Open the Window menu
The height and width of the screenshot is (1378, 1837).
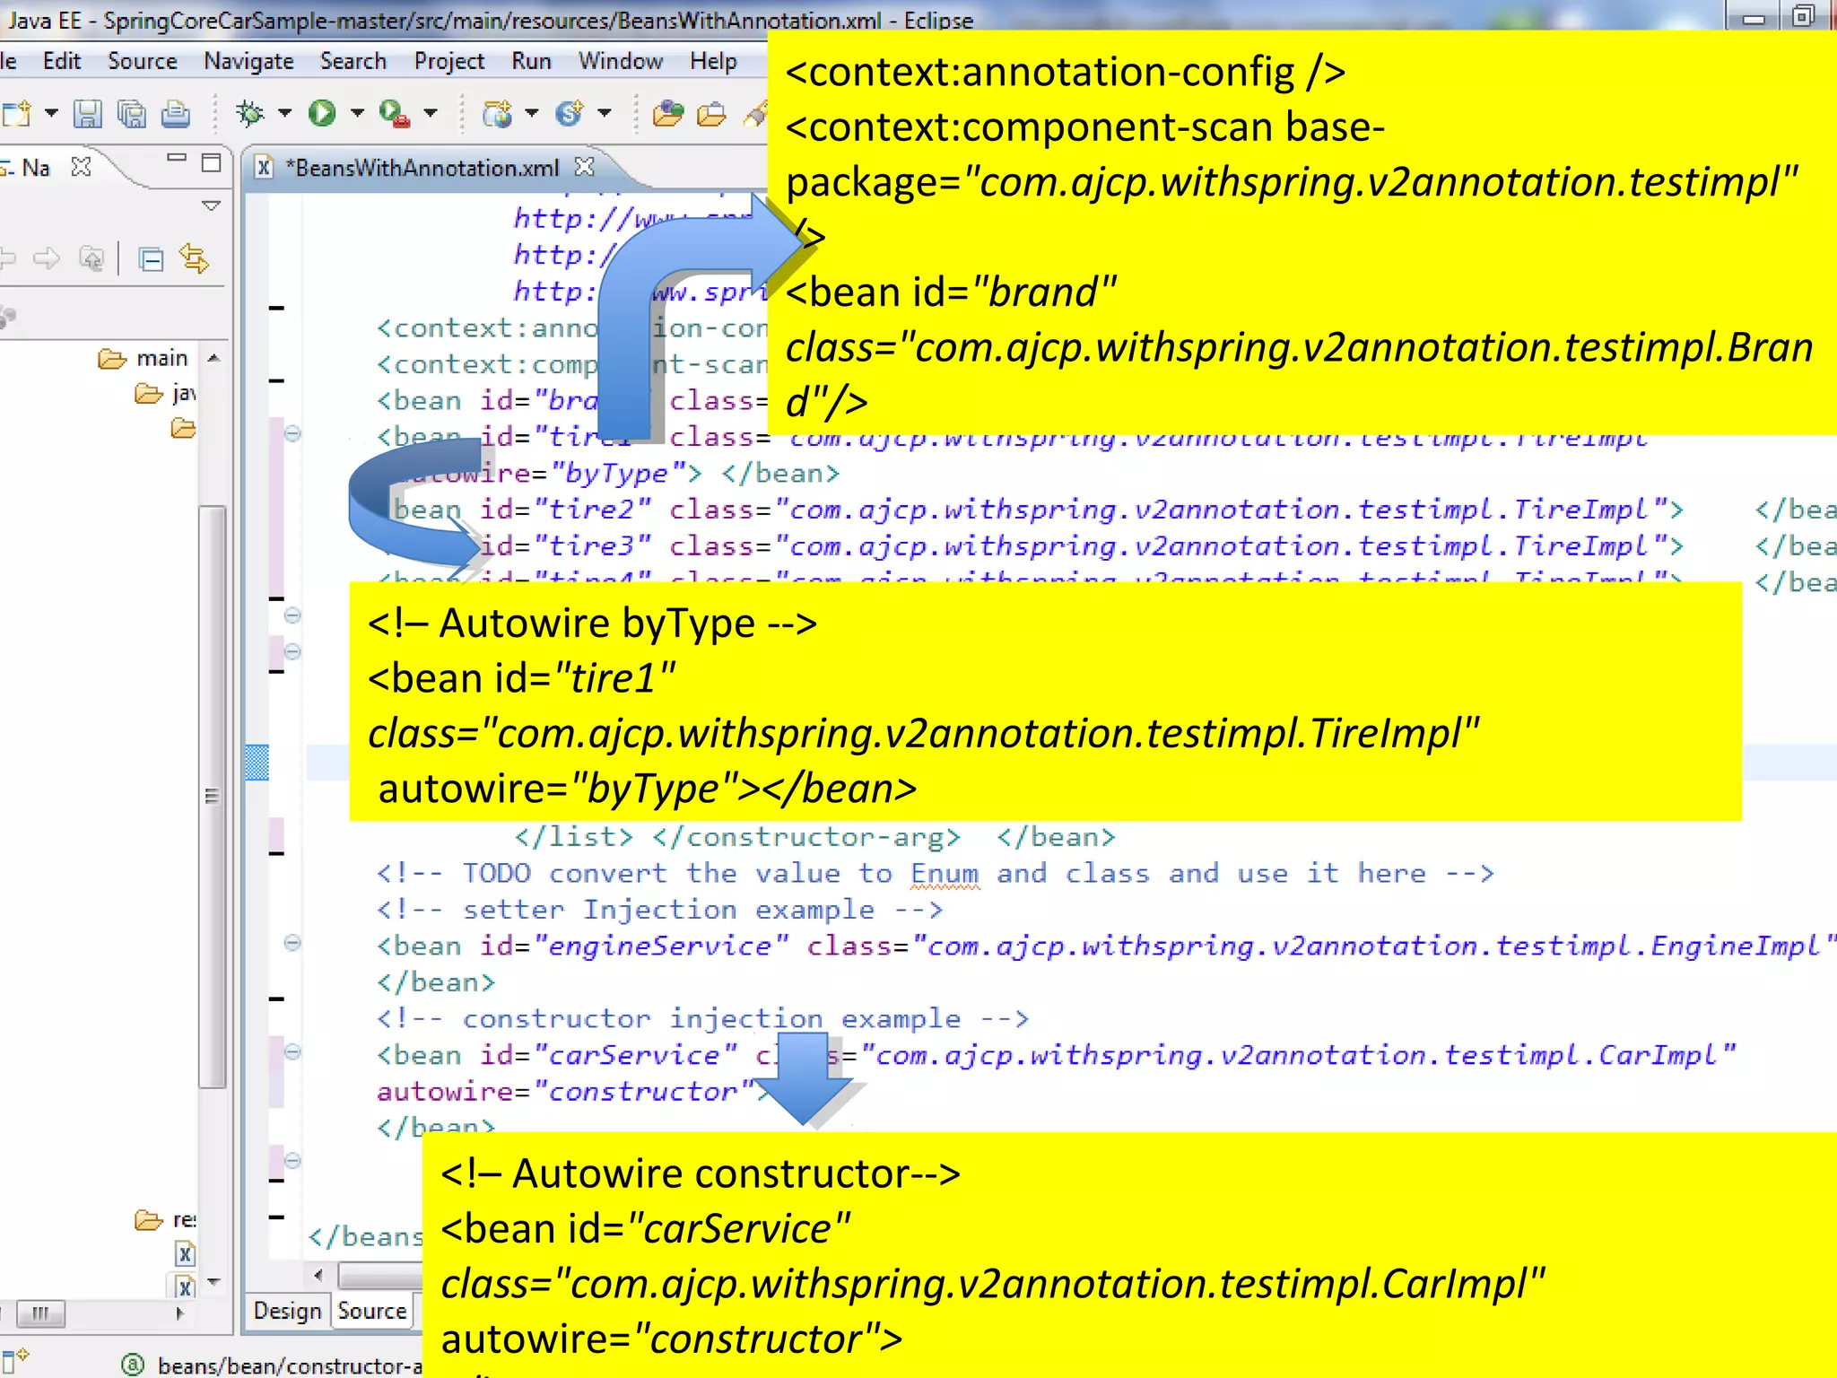[x=621, y=61]
